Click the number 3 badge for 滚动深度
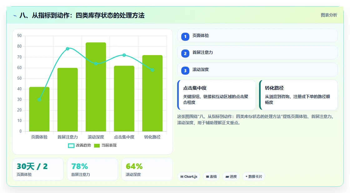Image resolution: width=350 pixels, height=193 pixels. click(185, 71)
